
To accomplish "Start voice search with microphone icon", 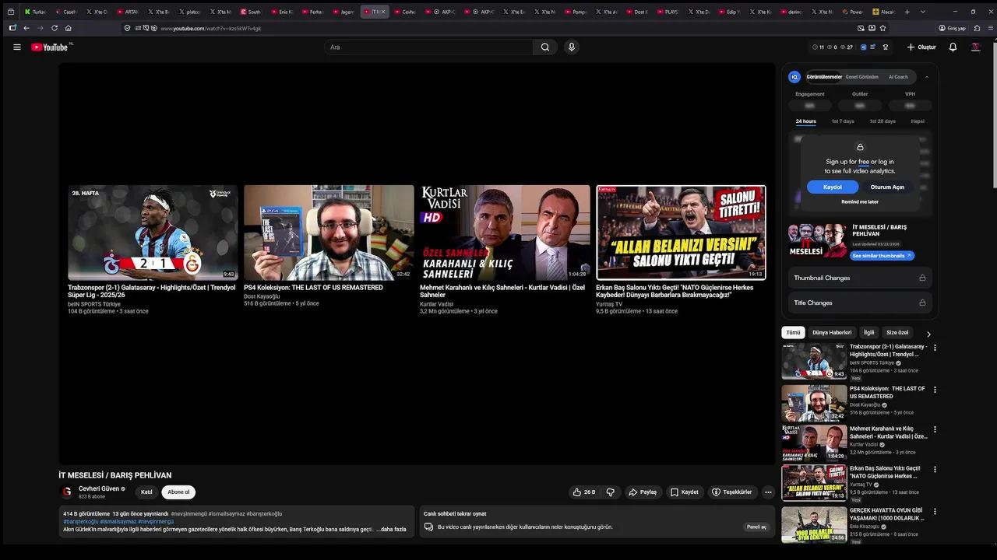I will (x=572, y=47).
